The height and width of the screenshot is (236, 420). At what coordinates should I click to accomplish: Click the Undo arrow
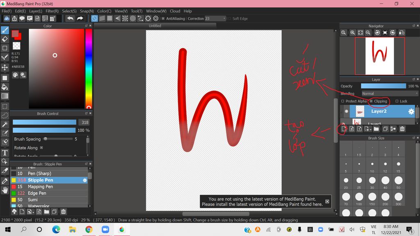(x=70, y=18)
